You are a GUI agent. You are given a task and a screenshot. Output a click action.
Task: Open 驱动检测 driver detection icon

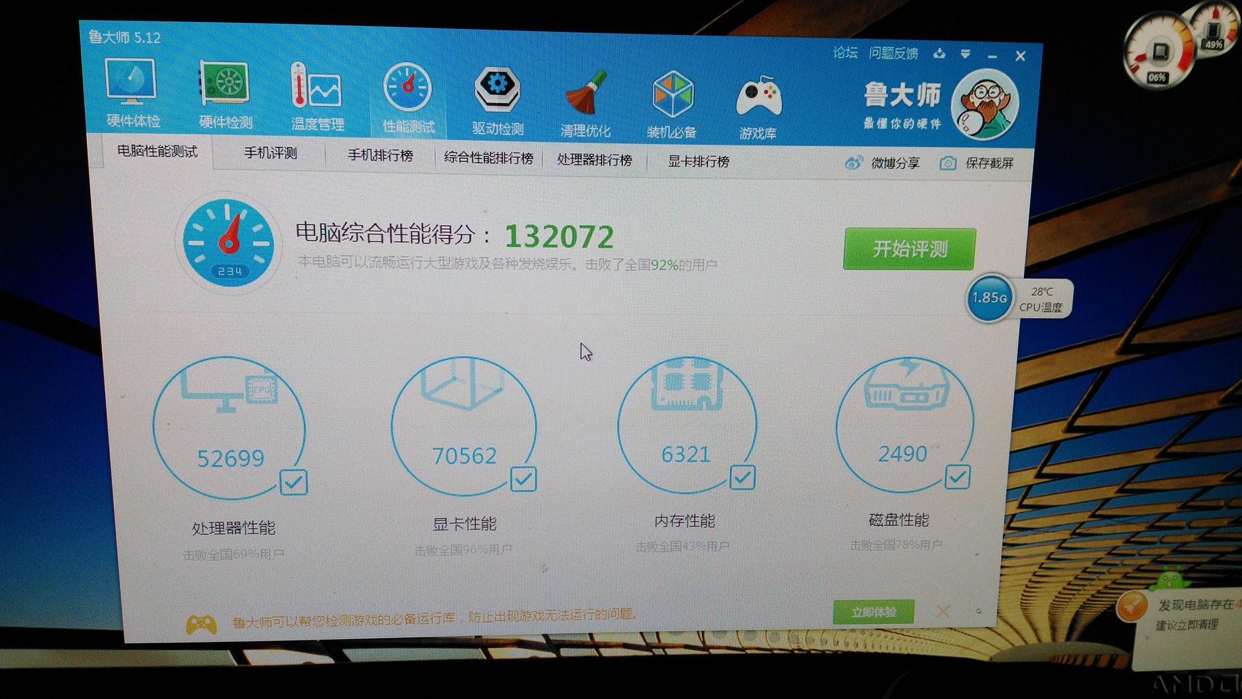pos(497,101)
